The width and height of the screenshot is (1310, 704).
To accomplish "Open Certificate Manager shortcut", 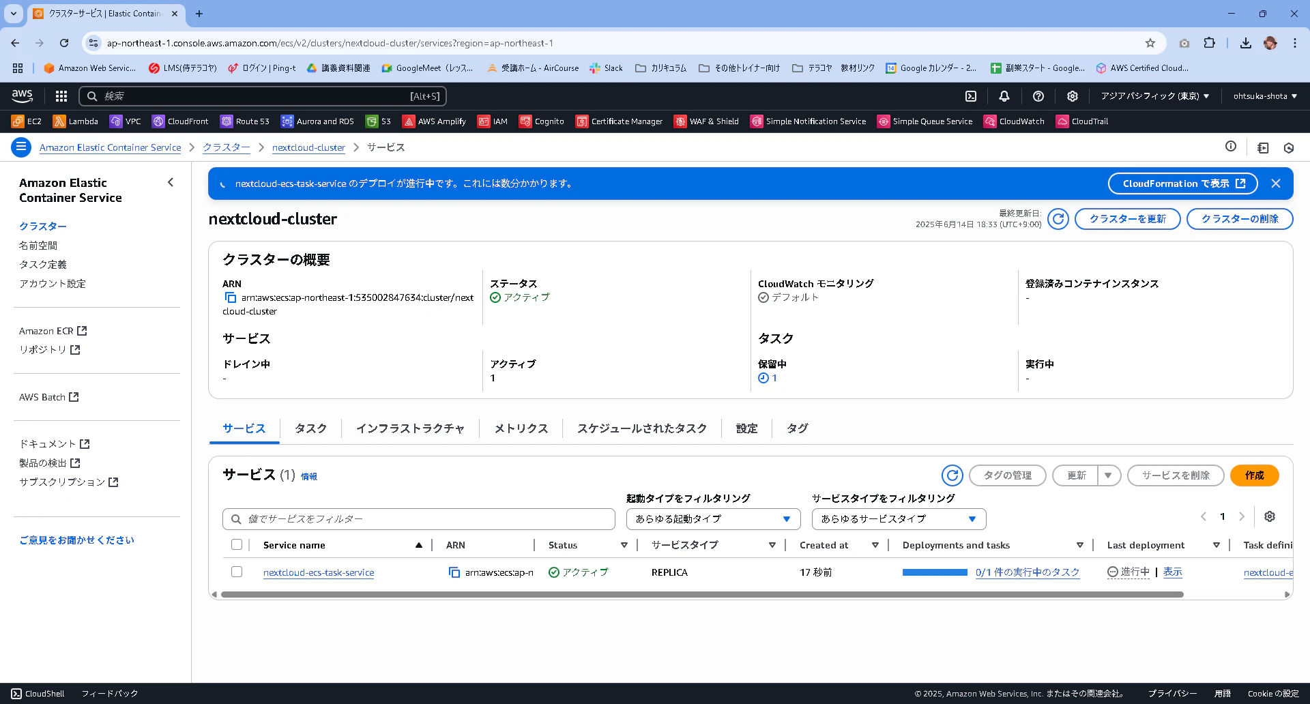I will coord(620,121).
